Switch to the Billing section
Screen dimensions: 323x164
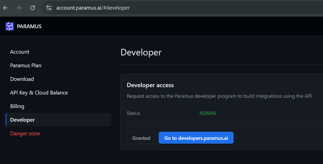(58, 106)
